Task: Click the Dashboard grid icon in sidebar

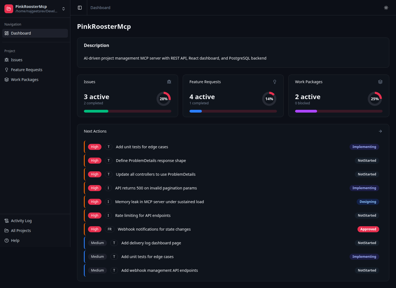Action: pyautogui.click(x=7, y=33)
